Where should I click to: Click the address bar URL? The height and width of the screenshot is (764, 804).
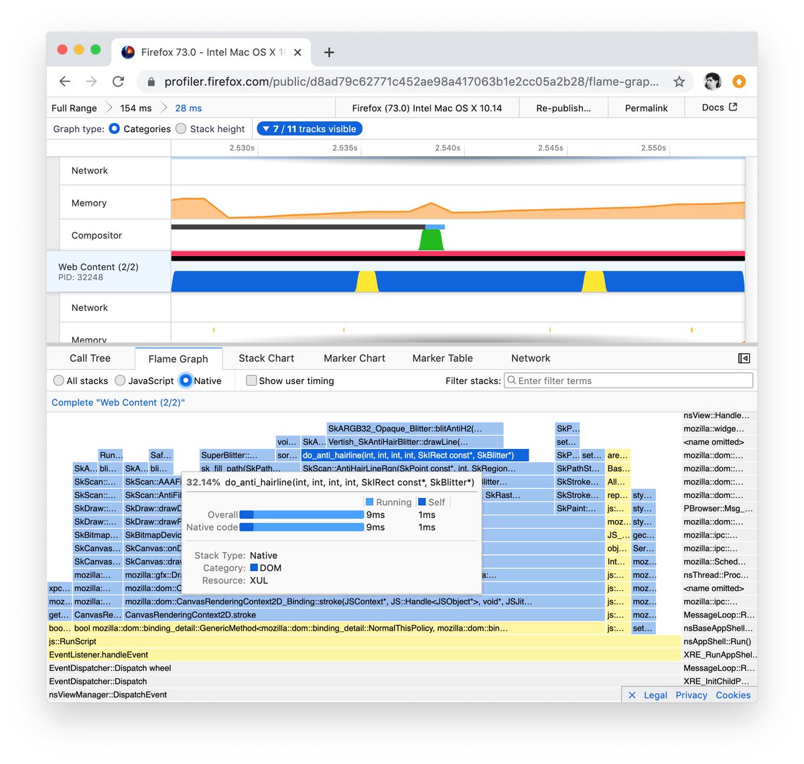click(411, 82)
